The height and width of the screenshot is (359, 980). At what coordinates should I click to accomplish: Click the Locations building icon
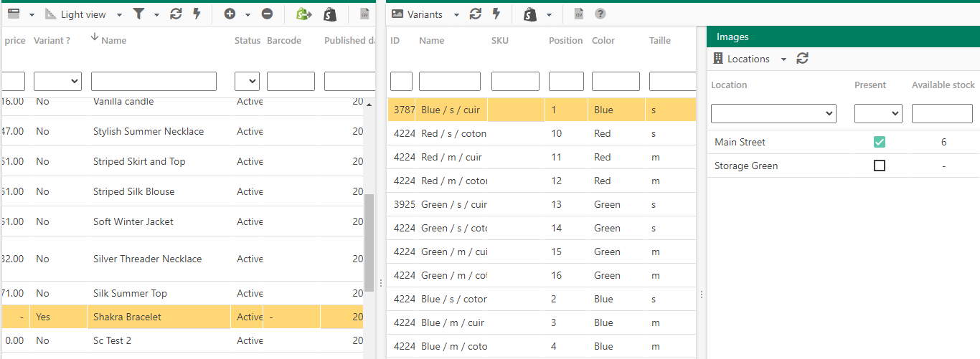pyautogui.click(x=718, y=59)
